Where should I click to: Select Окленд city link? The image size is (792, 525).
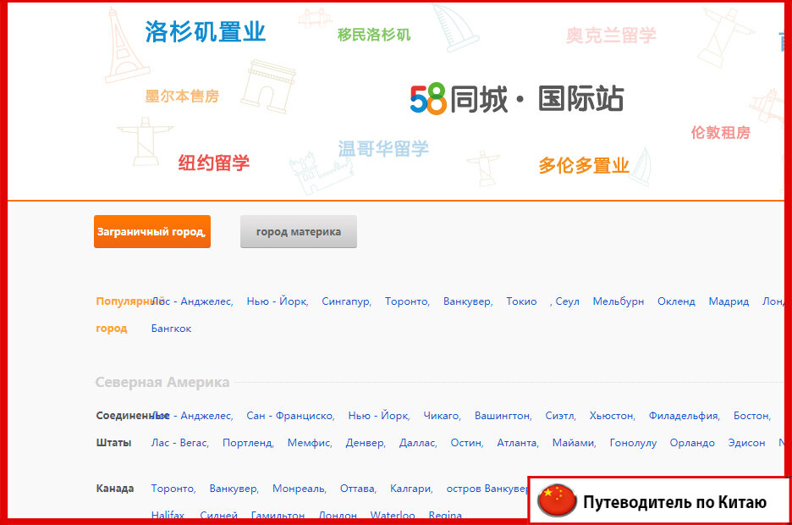pos(676,301)
